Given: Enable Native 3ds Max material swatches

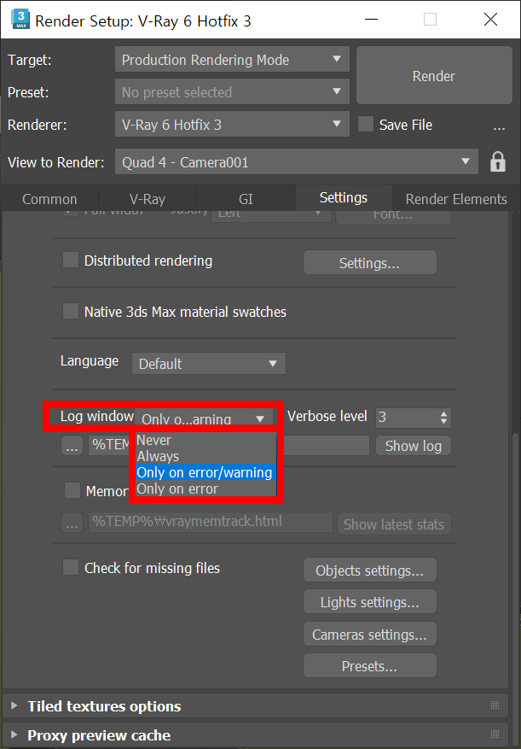Looking at the screenshot, I should 71,312.
